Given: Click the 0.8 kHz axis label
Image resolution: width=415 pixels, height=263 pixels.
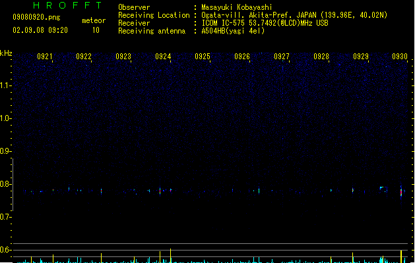Looking at the screenshot, I should (5, 184).
